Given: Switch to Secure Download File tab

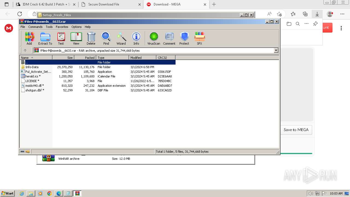Looking at the screenshot, I should (x=111, y=4).
